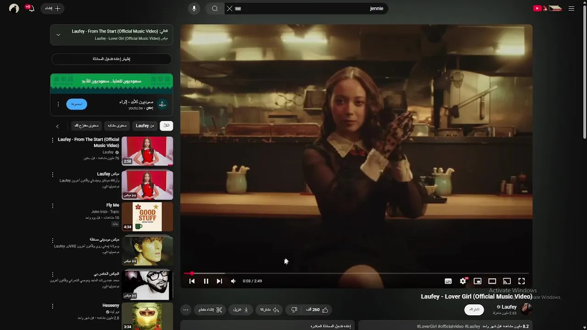Click the ad call-to-action blue button
Image resolution: width=587 pixels, height=330 pixels.
tap(77, 104)
